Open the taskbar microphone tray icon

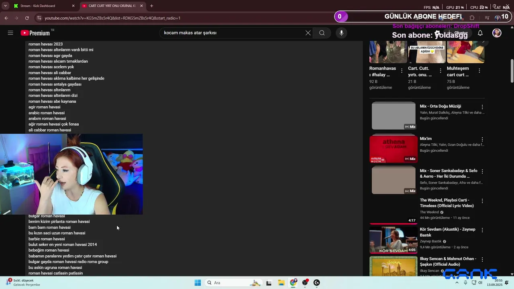point(465,283)
